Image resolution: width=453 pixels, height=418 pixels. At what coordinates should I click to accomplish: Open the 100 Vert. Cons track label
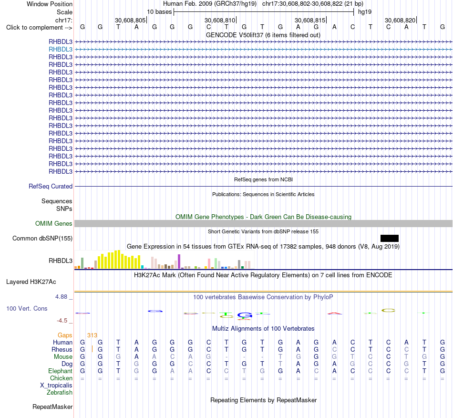[x=27, y=308]
